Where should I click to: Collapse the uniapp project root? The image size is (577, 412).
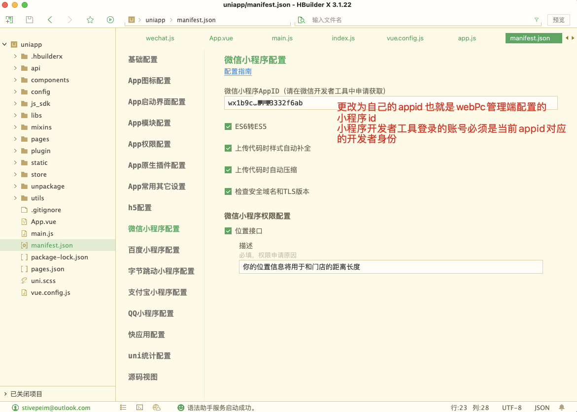4,44
